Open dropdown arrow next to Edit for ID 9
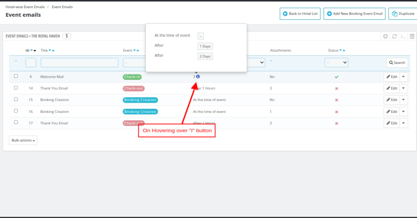Viewport: 417px width, 218px height. (x=404, y=77)
